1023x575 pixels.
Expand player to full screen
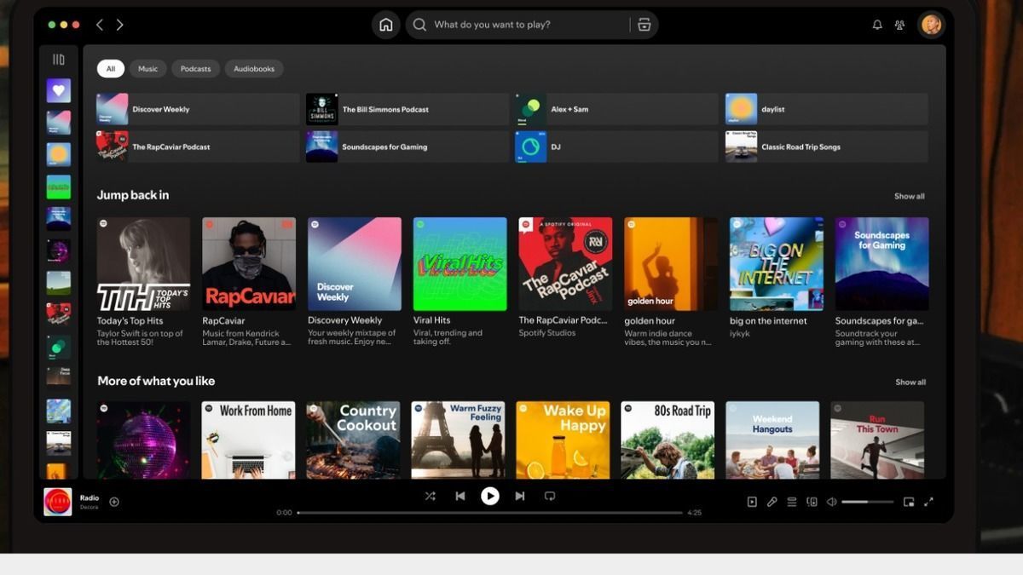928,502
